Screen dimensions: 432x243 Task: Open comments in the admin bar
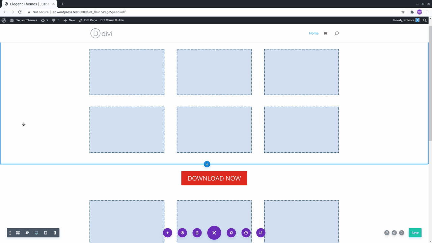tap(56, 20)
